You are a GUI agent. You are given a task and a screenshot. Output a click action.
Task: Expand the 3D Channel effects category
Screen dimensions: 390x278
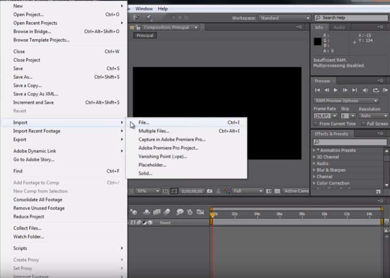(314, 157)
